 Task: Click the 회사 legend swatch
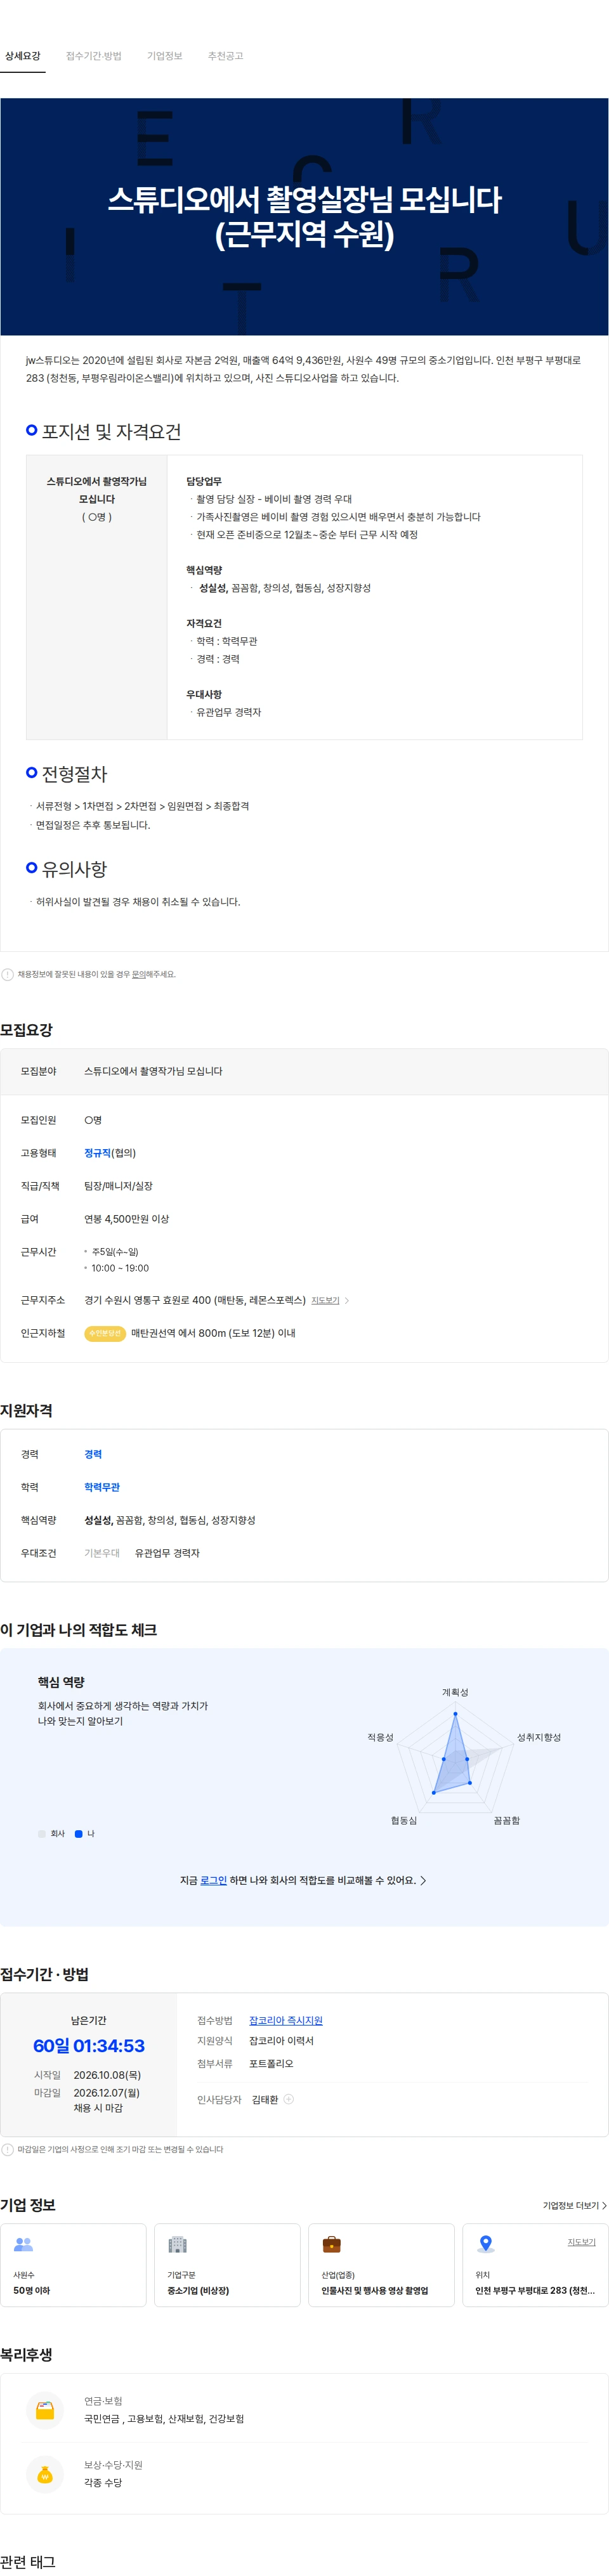point(41,1833)
